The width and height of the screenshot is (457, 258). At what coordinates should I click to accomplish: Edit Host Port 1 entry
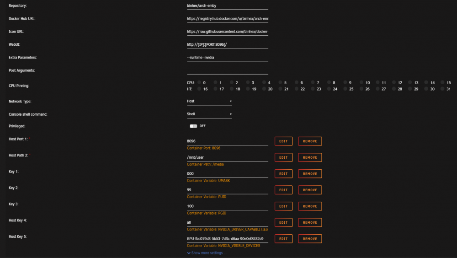283,141
